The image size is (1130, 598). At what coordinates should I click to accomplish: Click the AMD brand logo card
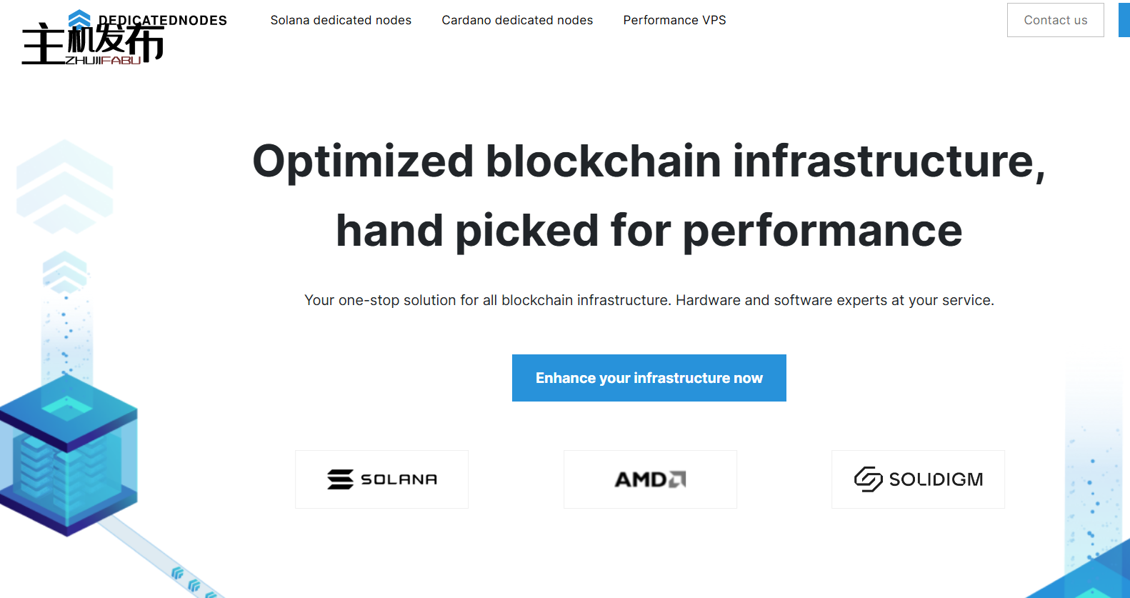coord(649,479)
